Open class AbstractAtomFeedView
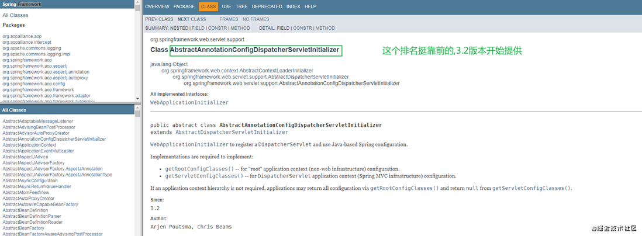Screen dimensions: 642x236 (26, 193)
